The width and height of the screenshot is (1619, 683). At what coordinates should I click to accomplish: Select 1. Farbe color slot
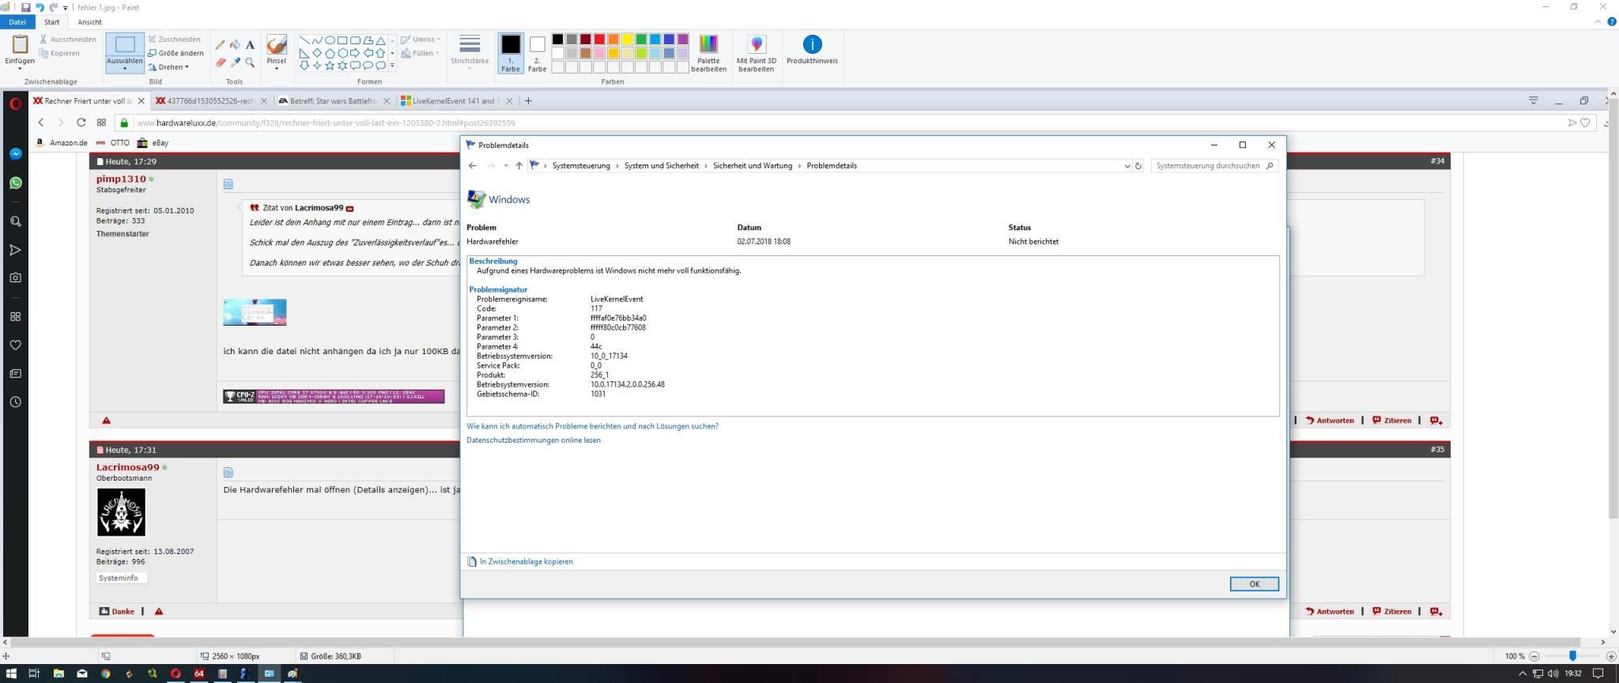[511, 54]
